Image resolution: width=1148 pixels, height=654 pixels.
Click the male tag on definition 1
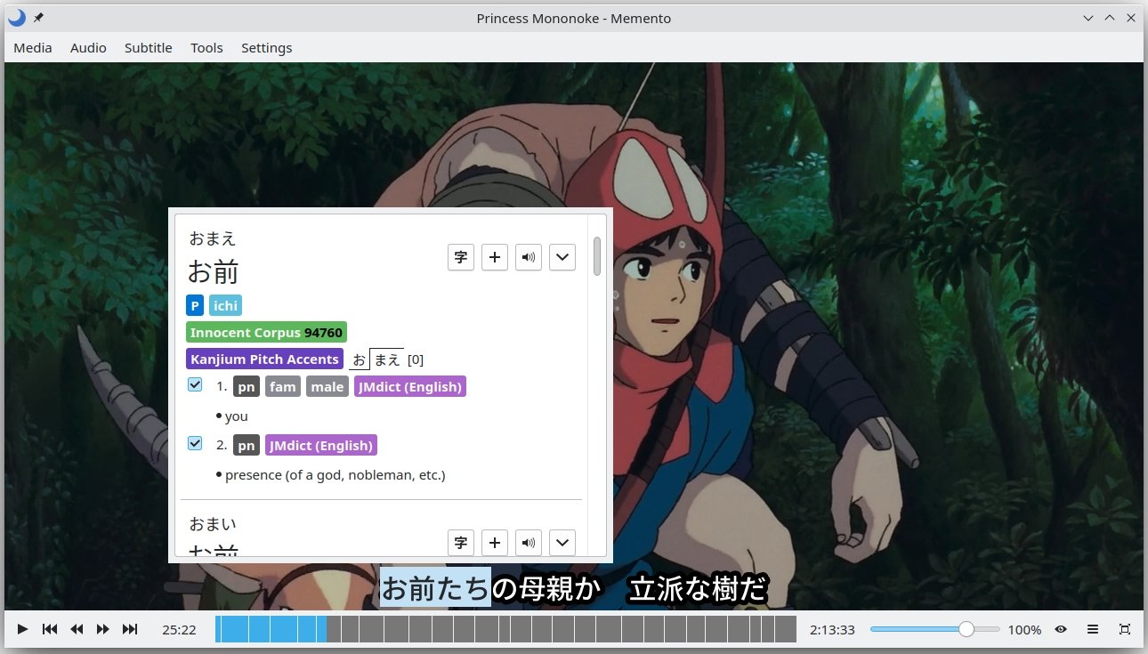click(327, 387)
